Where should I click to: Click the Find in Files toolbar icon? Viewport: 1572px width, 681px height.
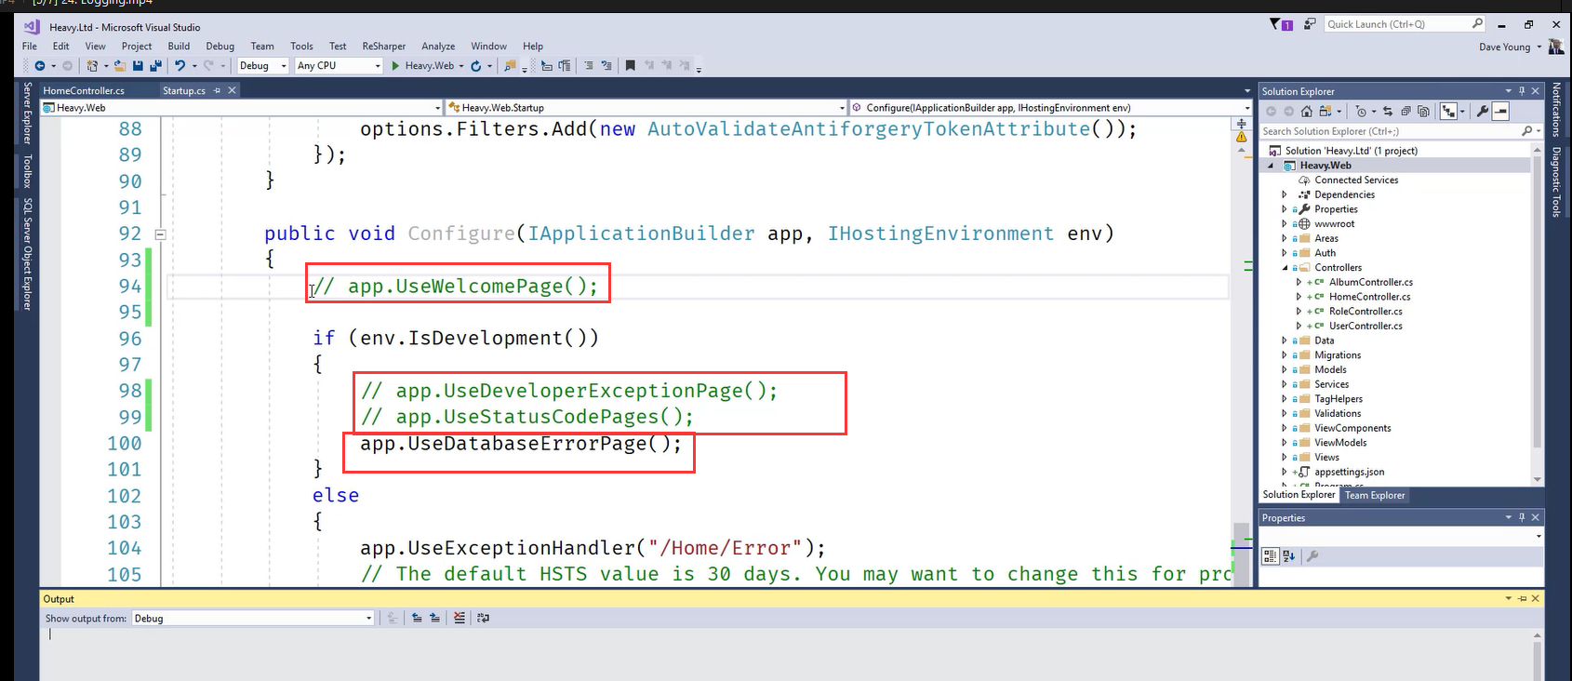[x=509, y=65]
